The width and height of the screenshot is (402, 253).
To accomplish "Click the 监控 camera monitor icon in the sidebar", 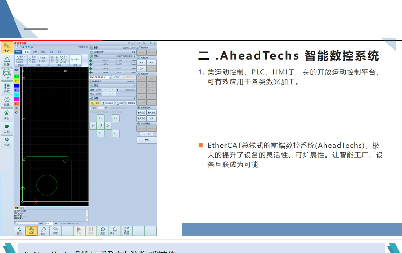I will [x=7, y=128].
